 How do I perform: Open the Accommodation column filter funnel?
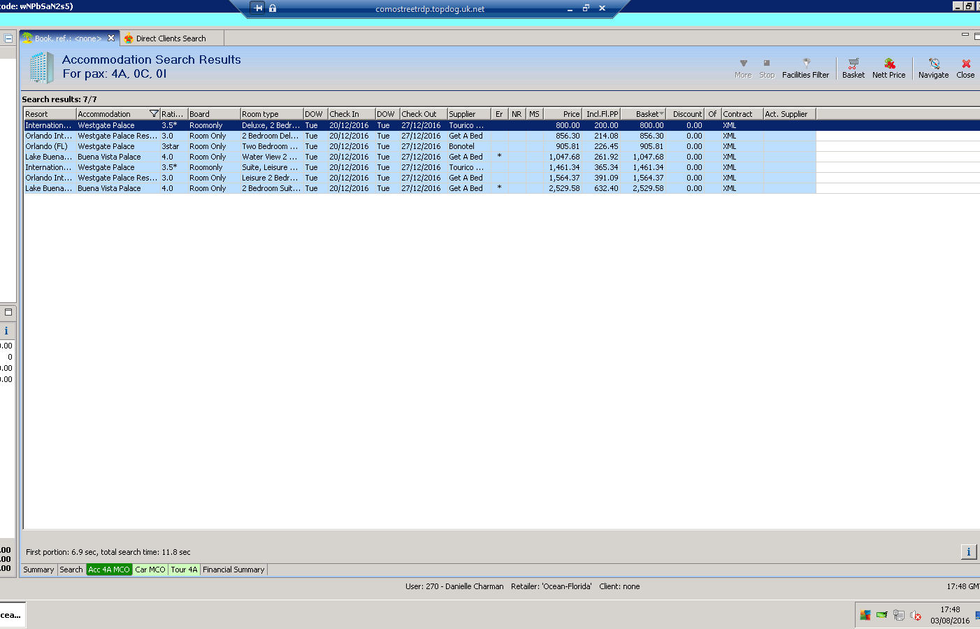pyautogui.click(x=154, y=114)
